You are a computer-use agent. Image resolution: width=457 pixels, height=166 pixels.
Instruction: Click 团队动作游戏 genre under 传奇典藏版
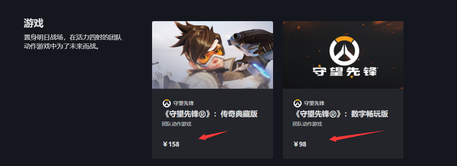[177, 124]
